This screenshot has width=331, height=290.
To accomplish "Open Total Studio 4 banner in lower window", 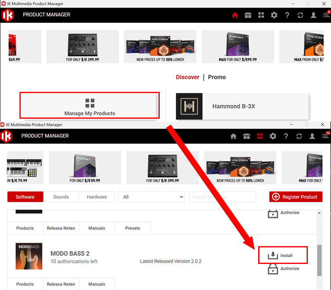I will (240, 168).
